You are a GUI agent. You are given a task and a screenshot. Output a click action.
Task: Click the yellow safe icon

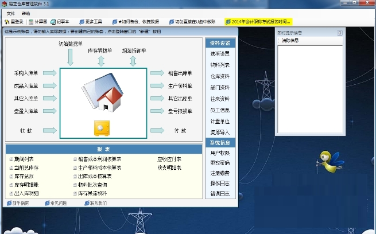coord(102,128)
